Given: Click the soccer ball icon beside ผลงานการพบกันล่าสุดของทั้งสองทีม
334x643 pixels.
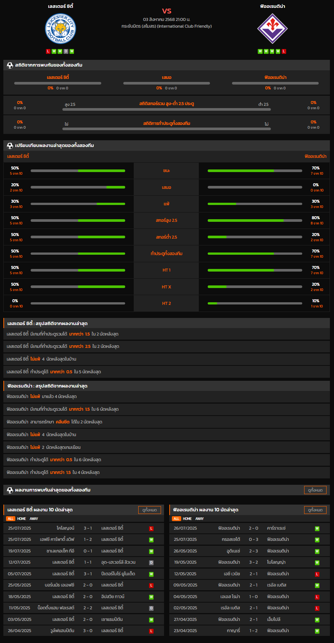Looking at the screenshot, I should (10, 490).
